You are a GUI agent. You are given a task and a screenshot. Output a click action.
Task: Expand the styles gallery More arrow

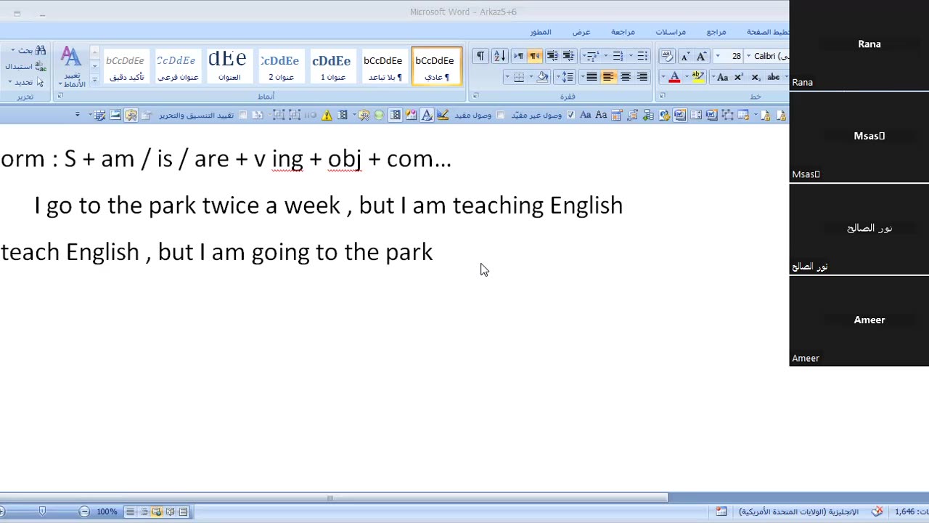pos(94,79)
